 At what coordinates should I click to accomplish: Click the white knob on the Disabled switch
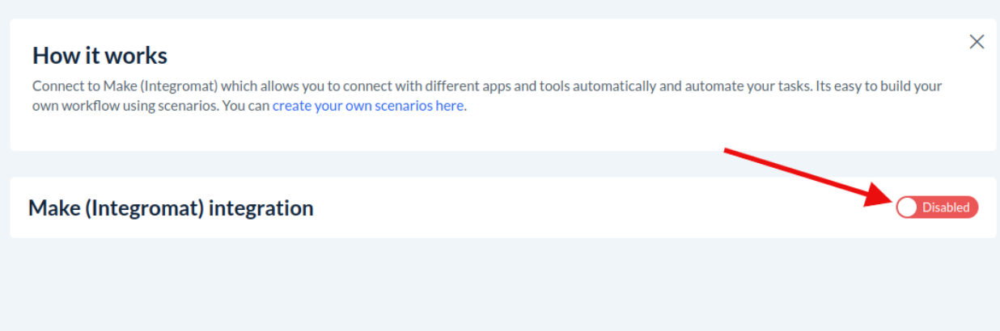[908, 207]
